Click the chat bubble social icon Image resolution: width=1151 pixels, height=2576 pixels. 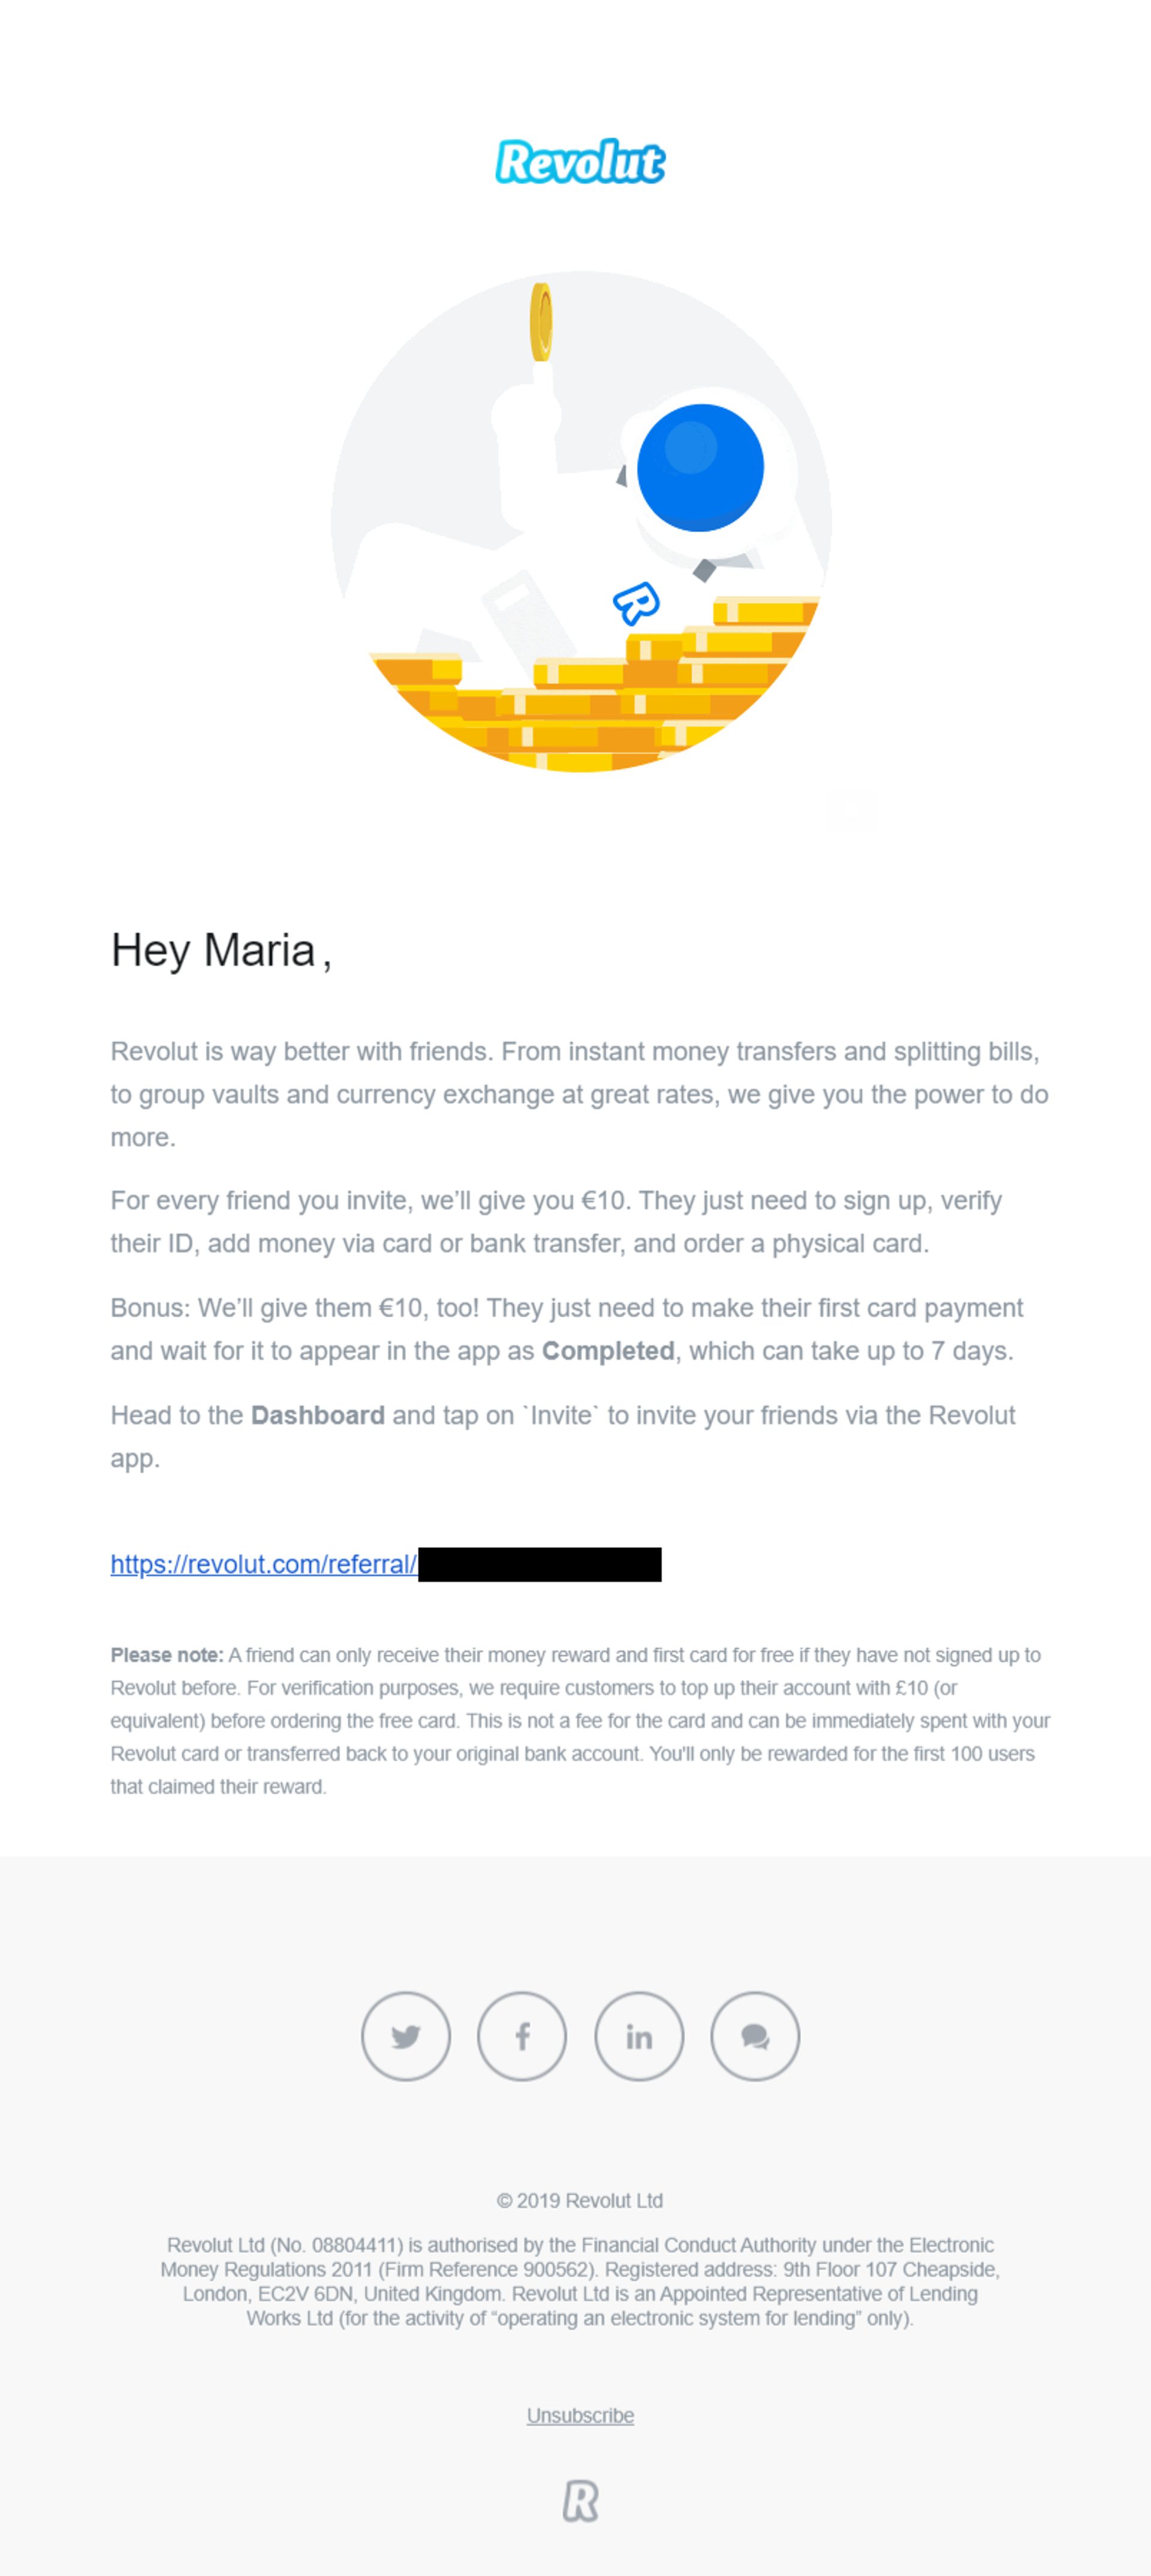[x=754, y=2036]
